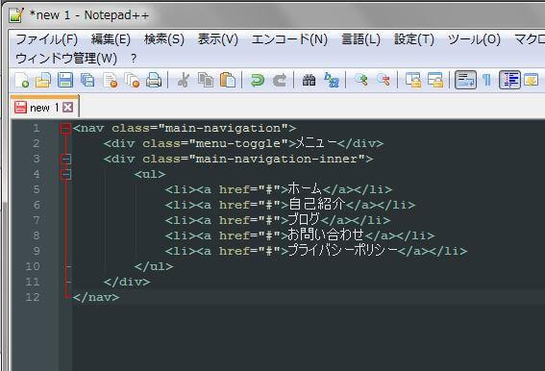Zoom in on the editor text

click(361, 80)
